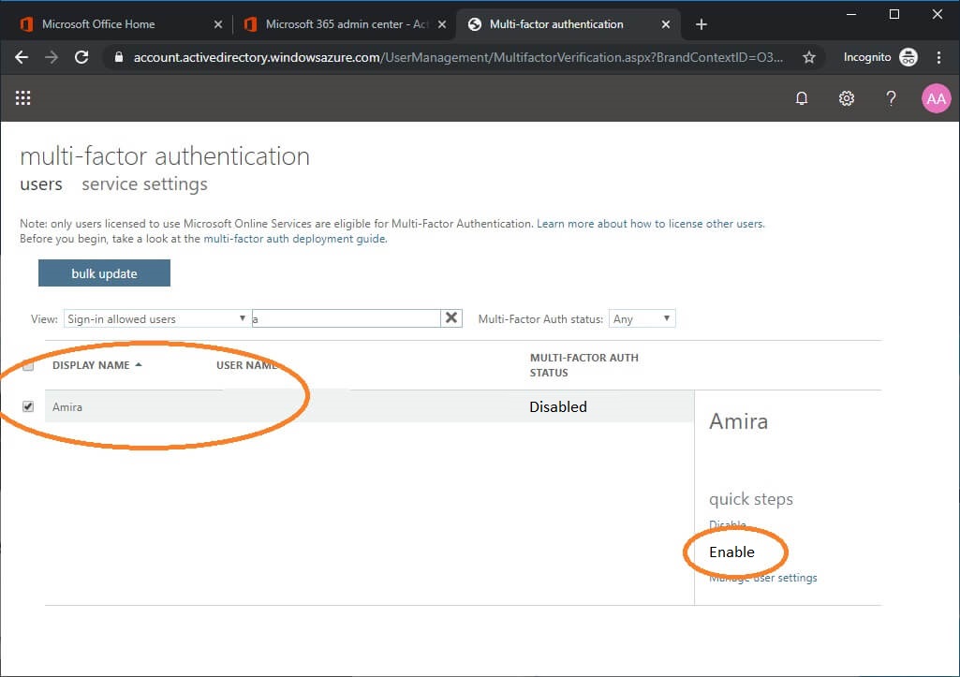Viewport: 960px width, 677px height.
Task: Open the View filter dropdown
Action: (x=156, y=318)
